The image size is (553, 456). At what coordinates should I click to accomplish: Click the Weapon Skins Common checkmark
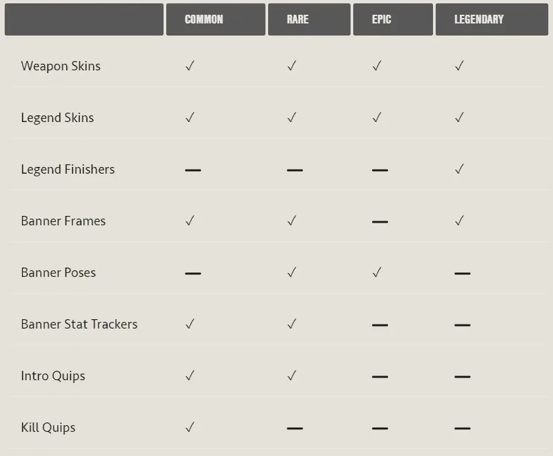tap(190, 66)
